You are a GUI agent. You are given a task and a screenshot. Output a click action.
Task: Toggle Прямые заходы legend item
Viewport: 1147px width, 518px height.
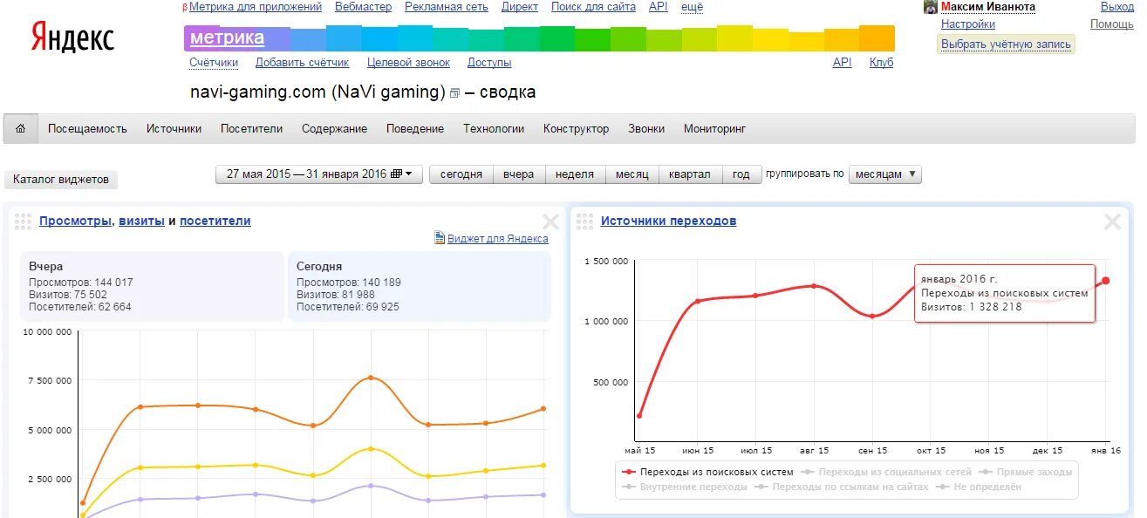pos(1026,472)
